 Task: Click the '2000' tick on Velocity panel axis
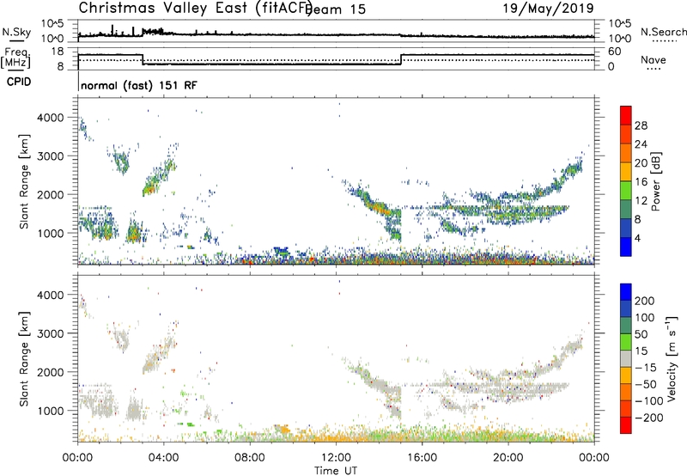coord(51,372)
